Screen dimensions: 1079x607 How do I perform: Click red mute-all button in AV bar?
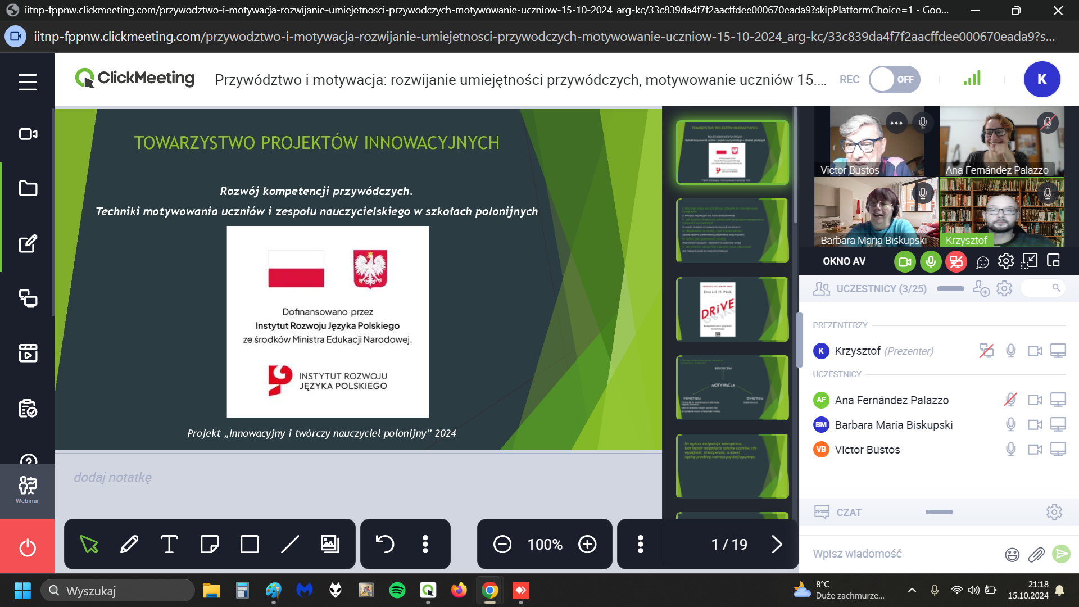956,262
